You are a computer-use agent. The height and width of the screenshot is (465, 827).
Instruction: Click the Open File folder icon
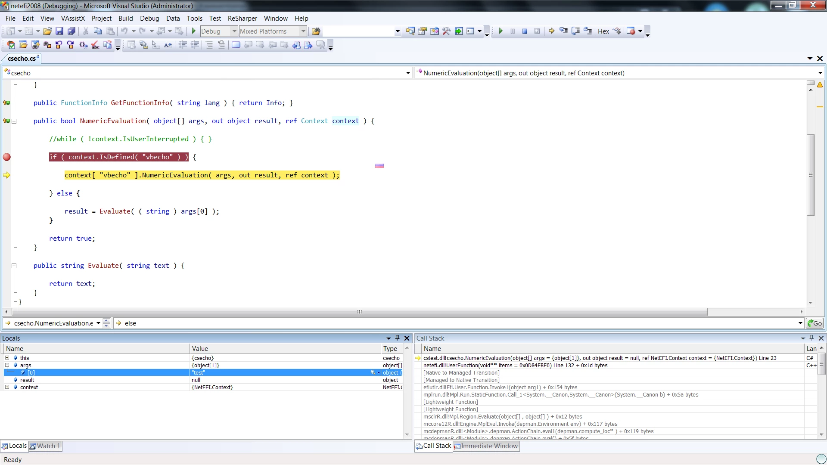(47, 31)
